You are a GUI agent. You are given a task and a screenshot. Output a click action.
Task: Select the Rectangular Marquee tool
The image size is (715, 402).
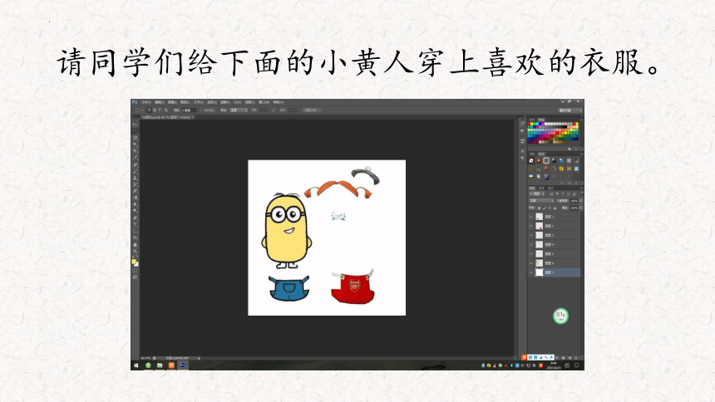(x=135, y=131)
